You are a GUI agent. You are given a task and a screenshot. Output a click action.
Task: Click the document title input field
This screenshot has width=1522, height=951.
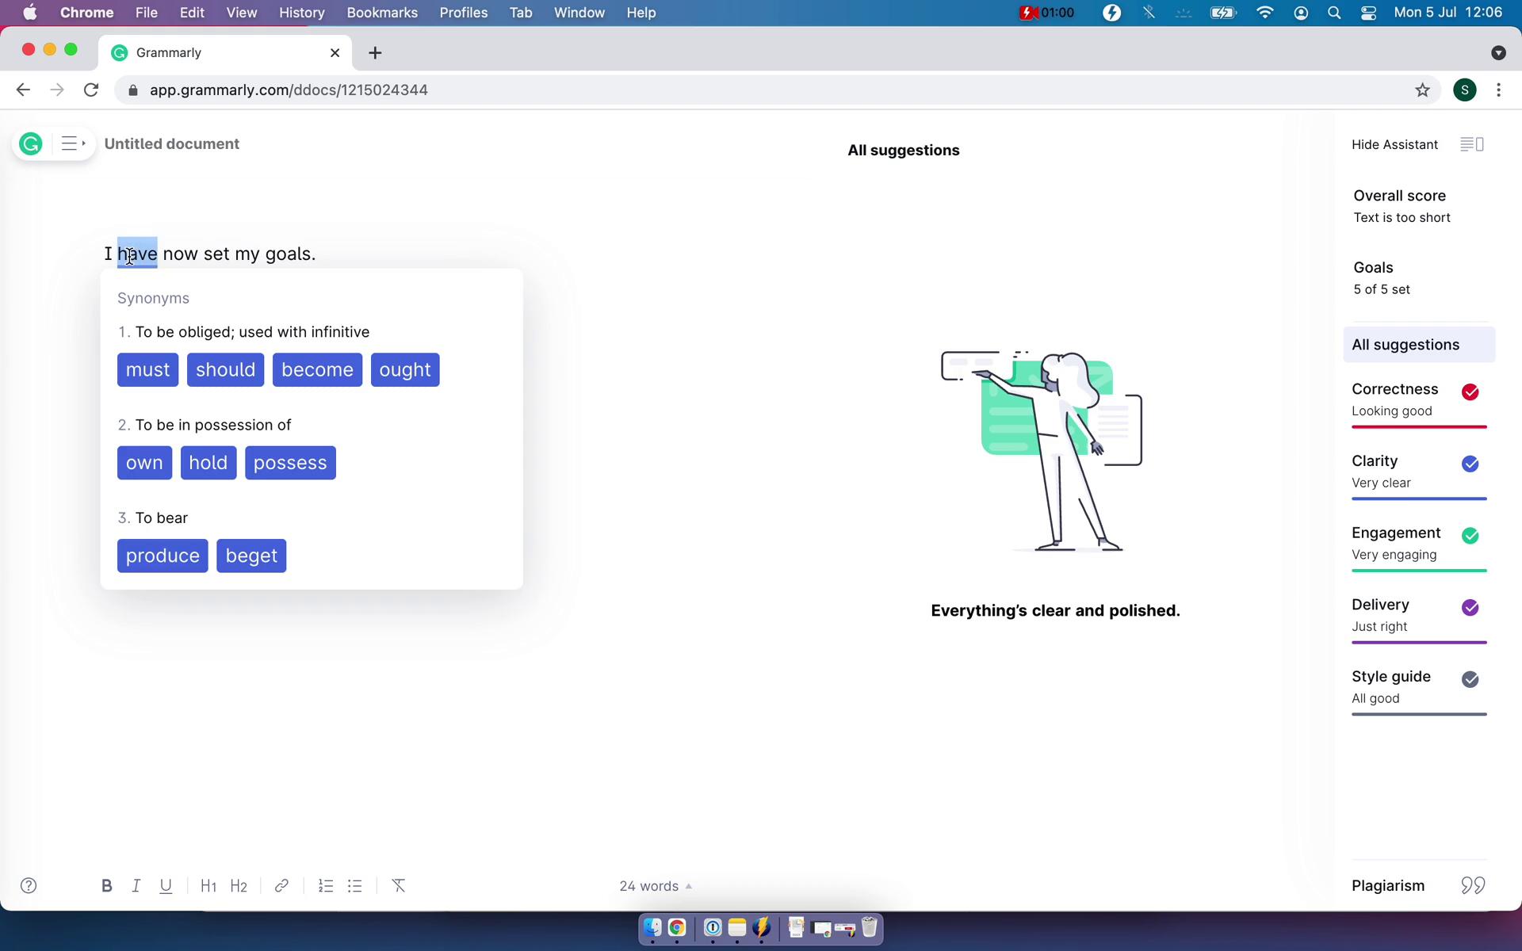pyautogui.click(x=171, y=143)
